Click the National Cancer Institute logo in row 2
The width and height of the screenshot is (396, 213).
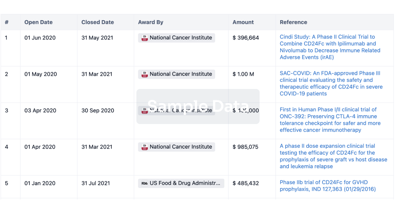(x=144, y=75)
